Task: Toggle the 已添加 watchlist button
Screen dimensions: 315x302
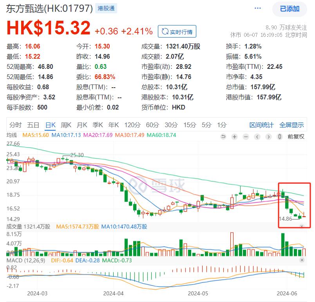Action: point(290,9)
